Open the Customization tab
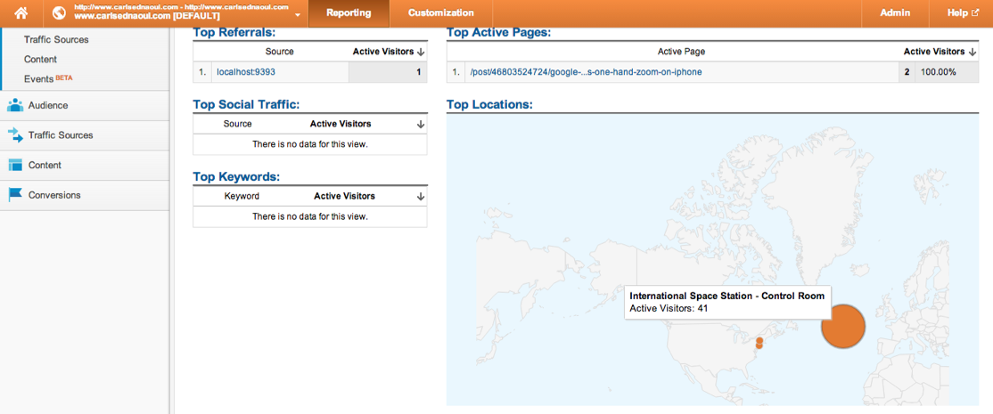993x414 pixels. pos(440,13)
